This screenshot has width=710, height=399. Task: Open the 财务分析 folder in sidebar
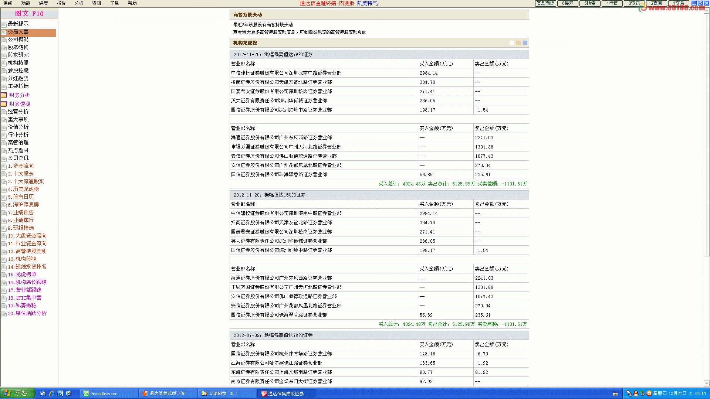click(19, 95)
